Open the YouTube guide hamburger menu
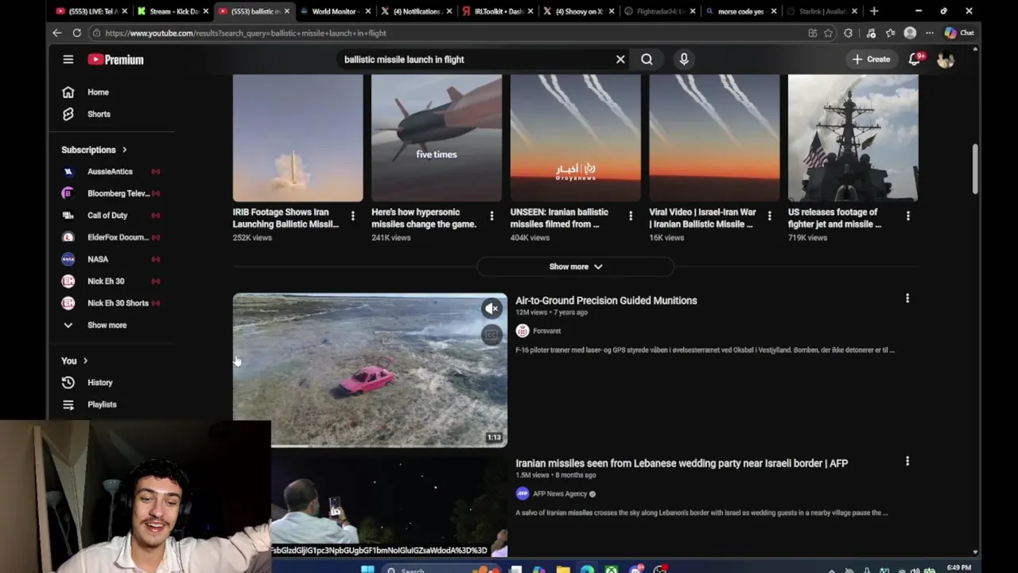 [68, 60]
